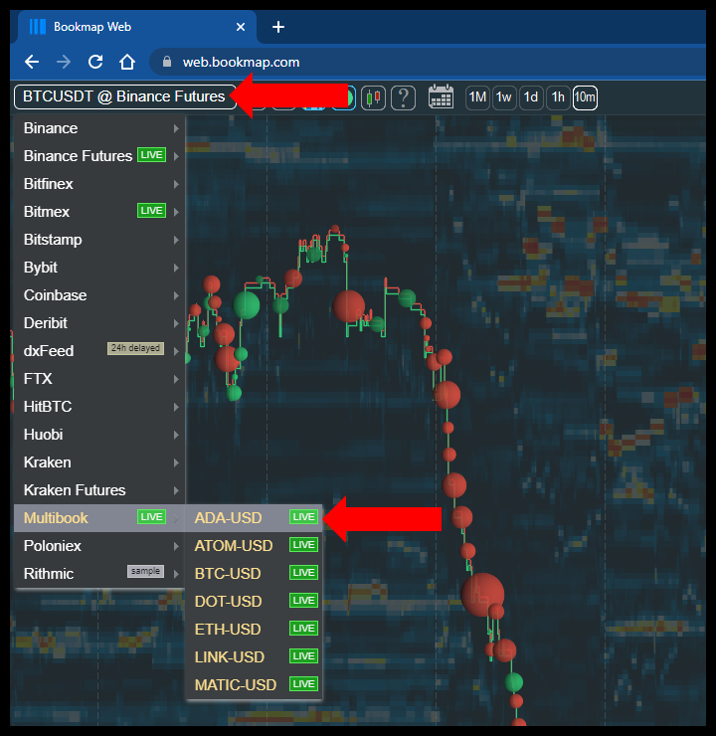Select DOT-USD from the Multibook submenu
The width and height of the screenshot is (716, 736).
click(254, 602)
